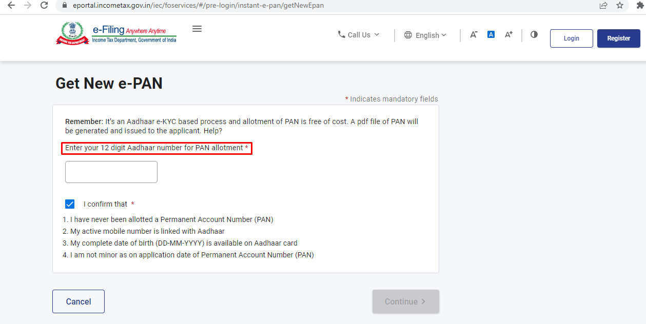Open the English language dropdown
The height and width of the screenshot is (324, 646).
[425, 35]
